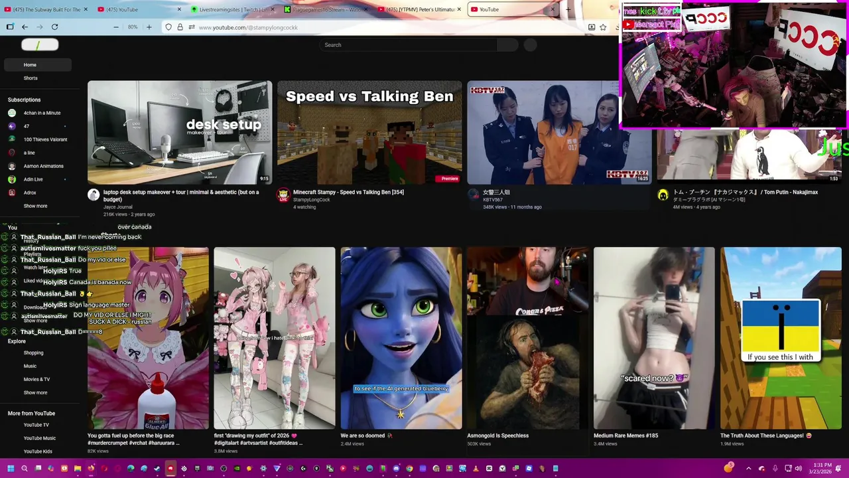The image size is (849, 478).
Task: Switch to The Subway Built For The tab
Action: (45, 9)
